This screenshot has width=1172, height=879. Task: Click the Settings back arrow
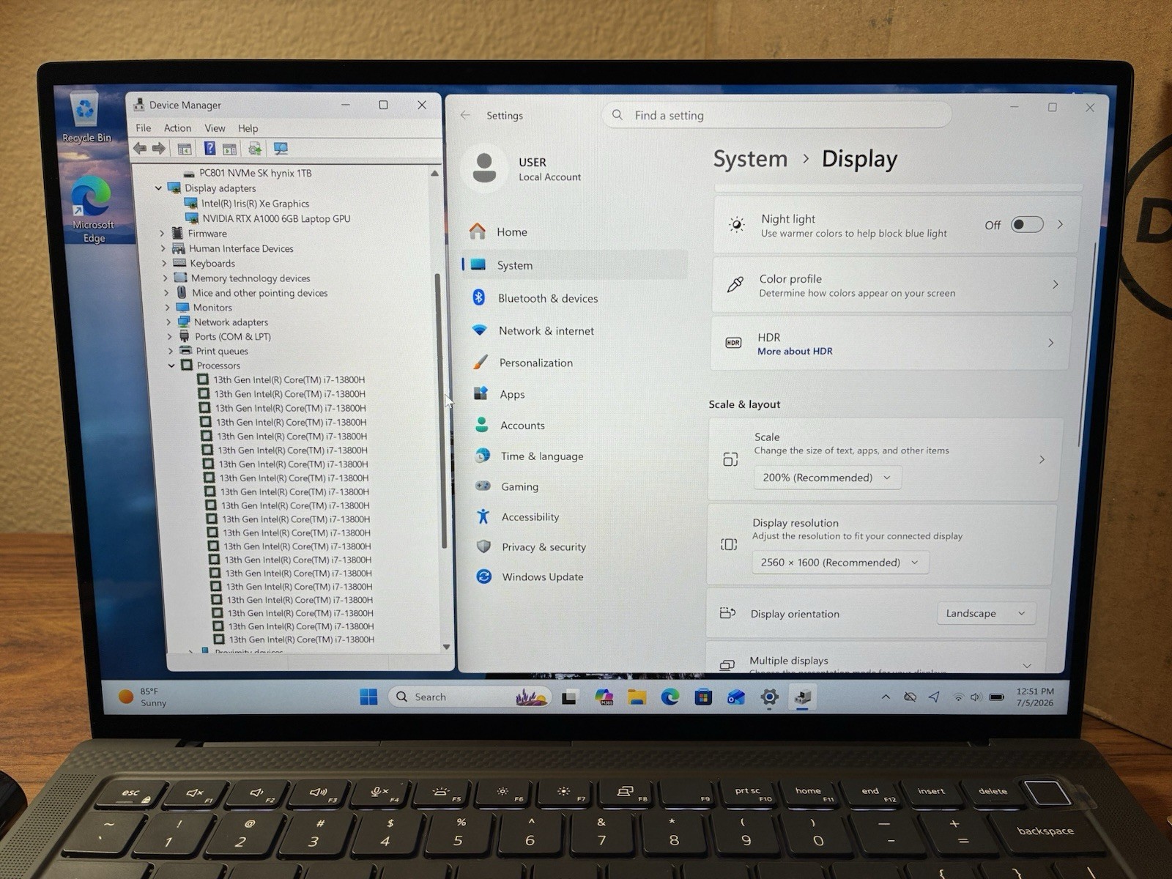465,115
